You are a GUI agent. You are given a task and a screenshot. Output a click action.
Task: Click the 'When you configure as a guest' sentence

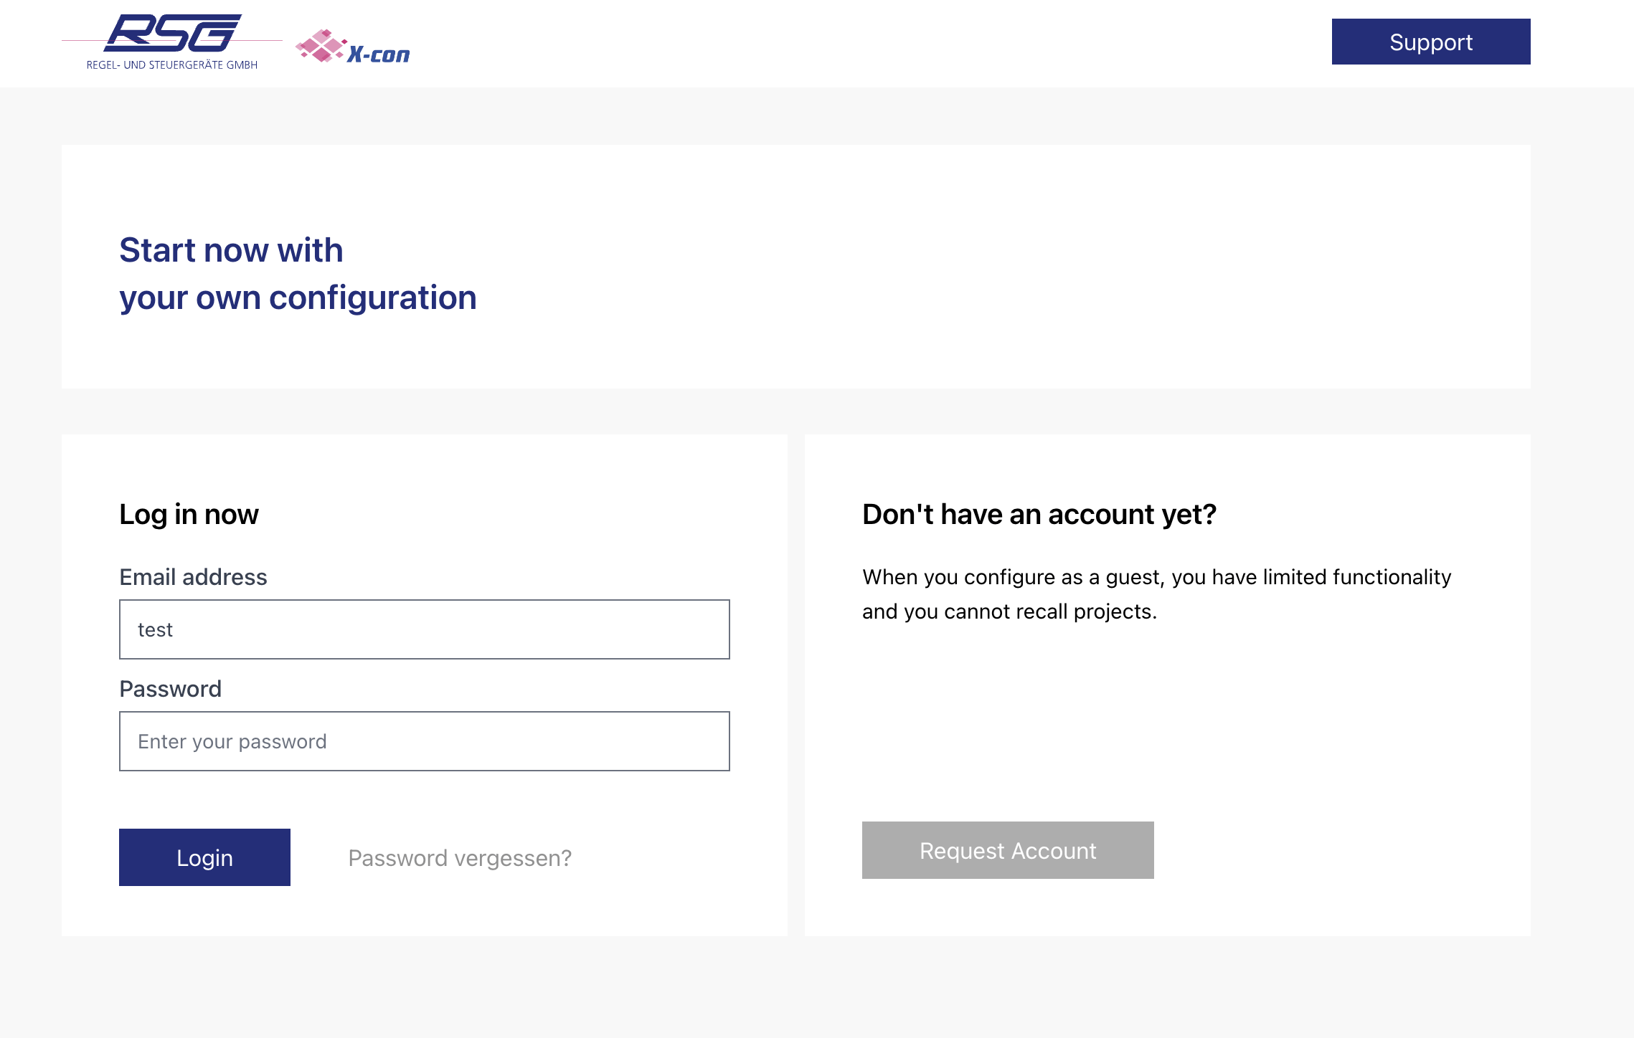1156,577
